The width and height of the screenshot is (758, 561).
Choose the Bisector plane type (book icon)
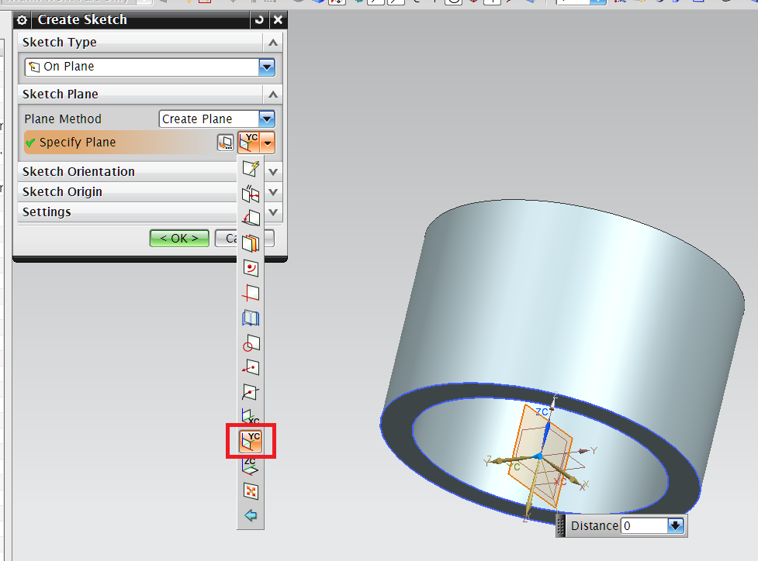(250, 318)
